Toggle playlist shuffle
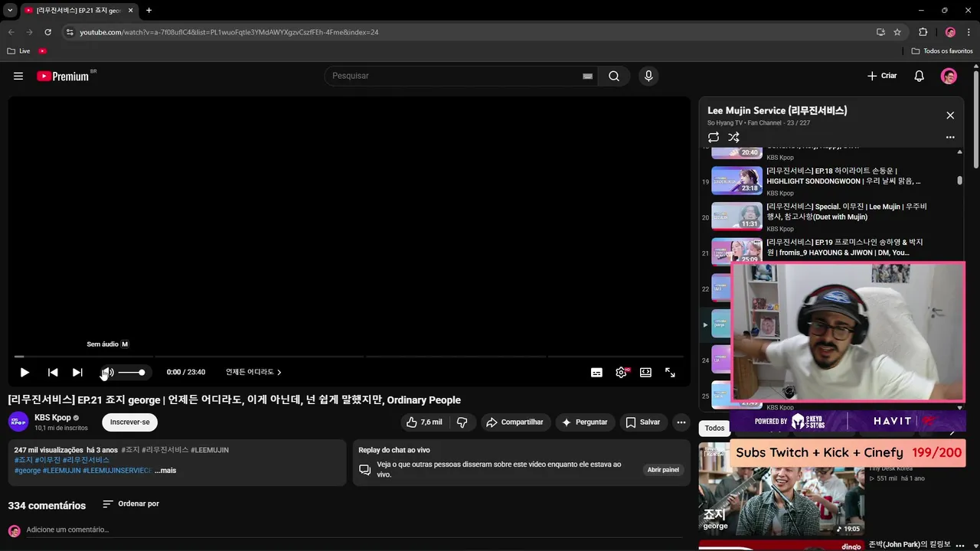Screen dimensions: 980x551 [733, 137]
